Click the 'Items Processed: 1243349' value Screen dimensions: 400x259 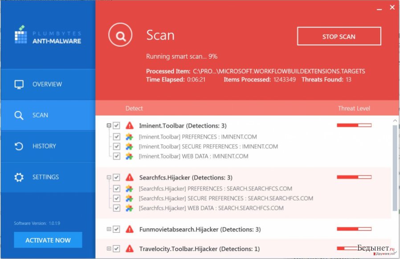(260, 80)
